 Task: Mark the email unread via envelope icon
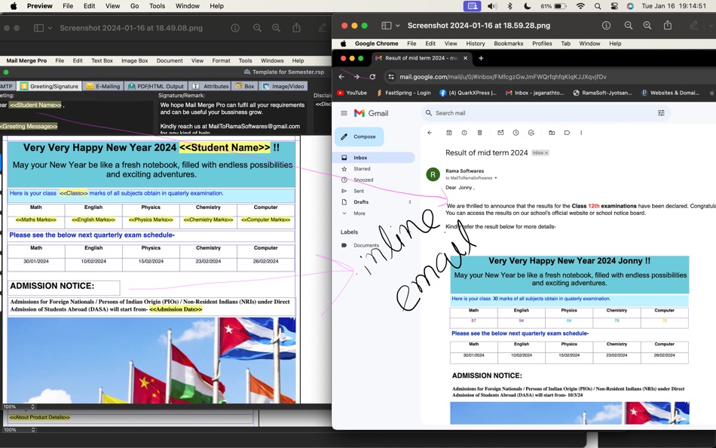tap(500, 133)
